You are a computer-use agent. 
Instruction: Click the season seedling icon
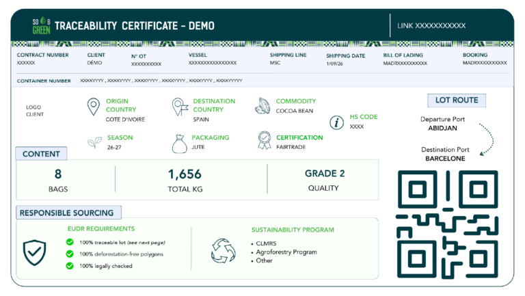(95, 142)
